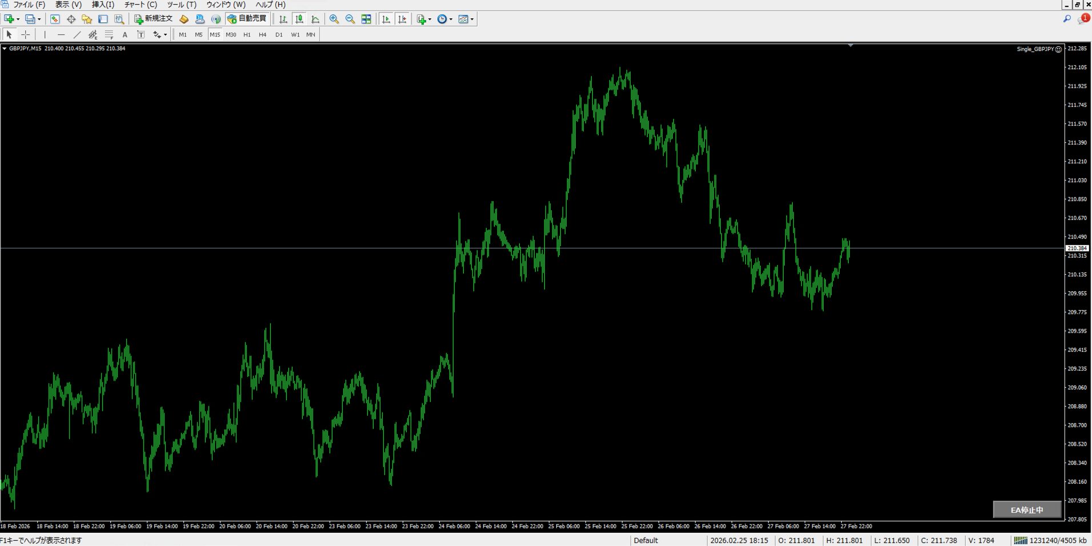Select the crosshair cursor tool
This screenshot has height=546, width=1092.
point(26,35)
